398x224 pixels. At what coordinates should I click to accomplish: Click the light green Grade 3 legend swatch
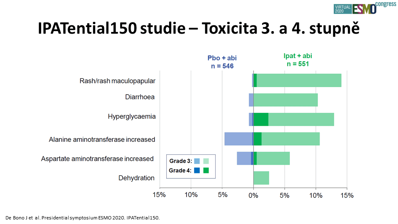[206, 161]
